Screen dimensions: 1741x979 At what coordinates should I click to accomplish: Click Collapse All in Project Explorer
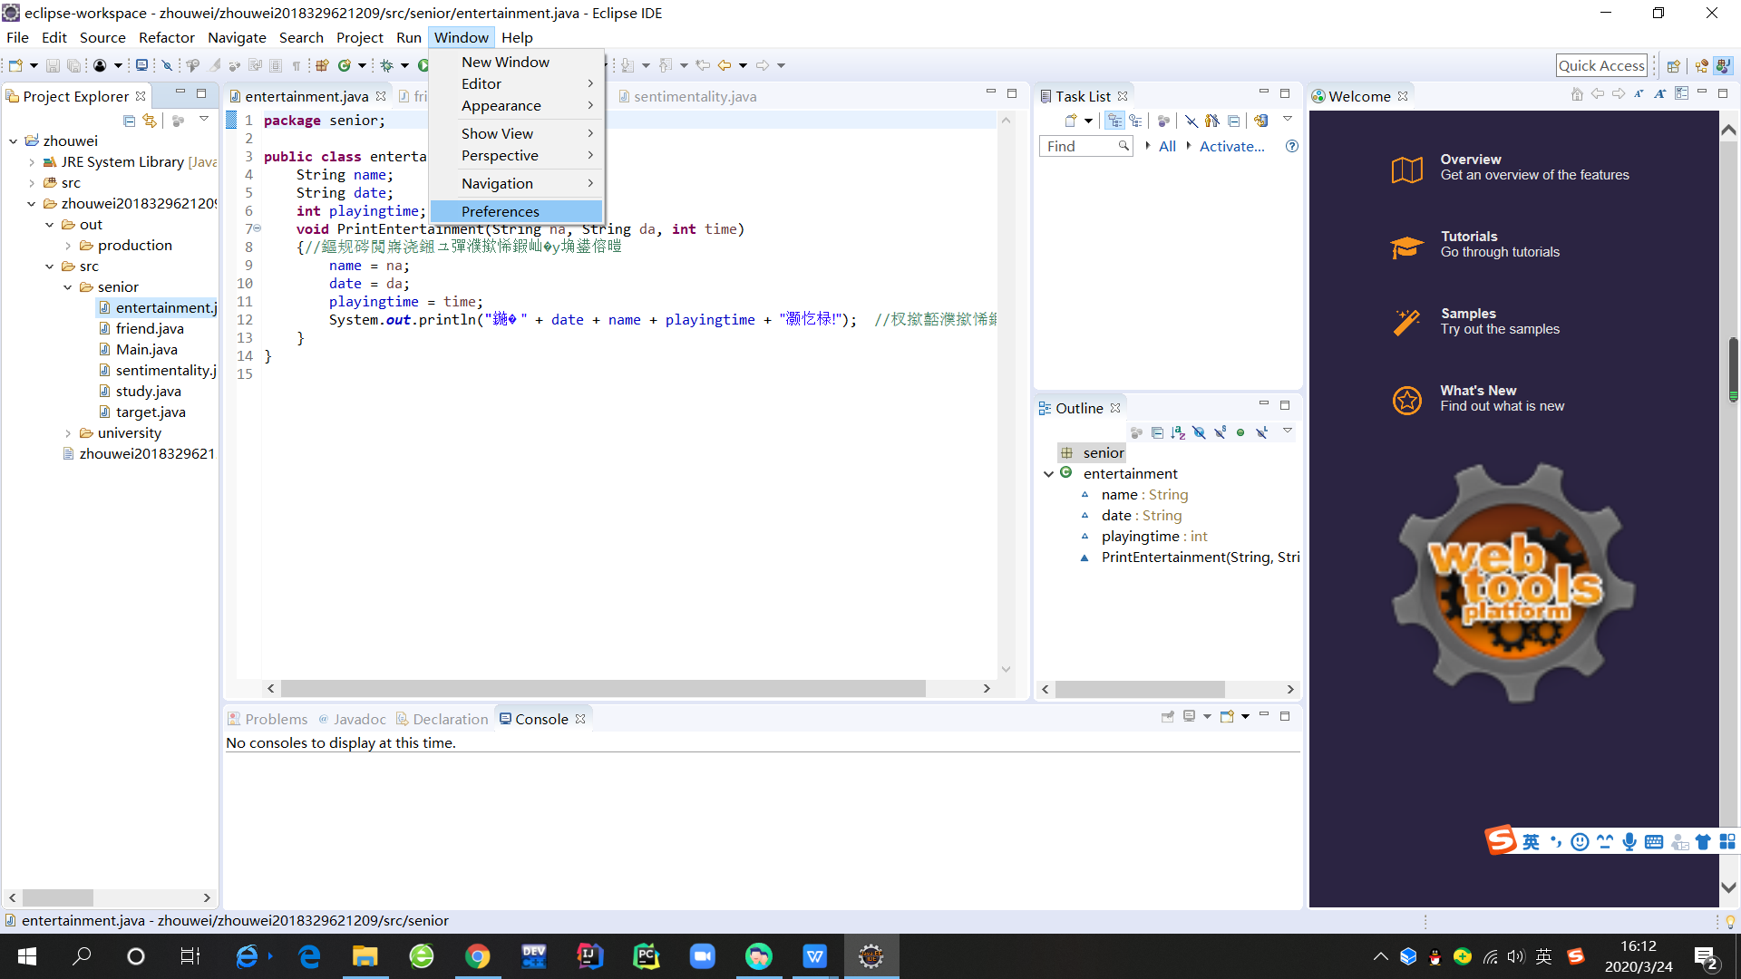(129, 121)
